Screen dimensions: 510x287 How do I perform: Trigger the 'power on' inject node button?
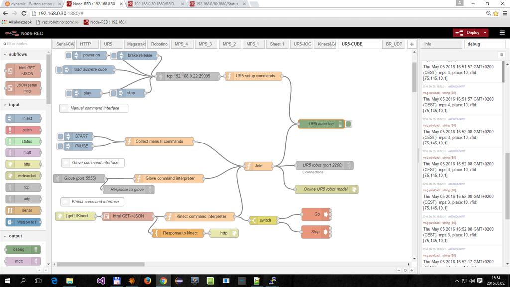click(69, 55)
